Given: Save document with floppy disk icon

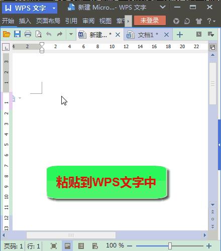Looking at the screenshot, I should click(17, 34).
